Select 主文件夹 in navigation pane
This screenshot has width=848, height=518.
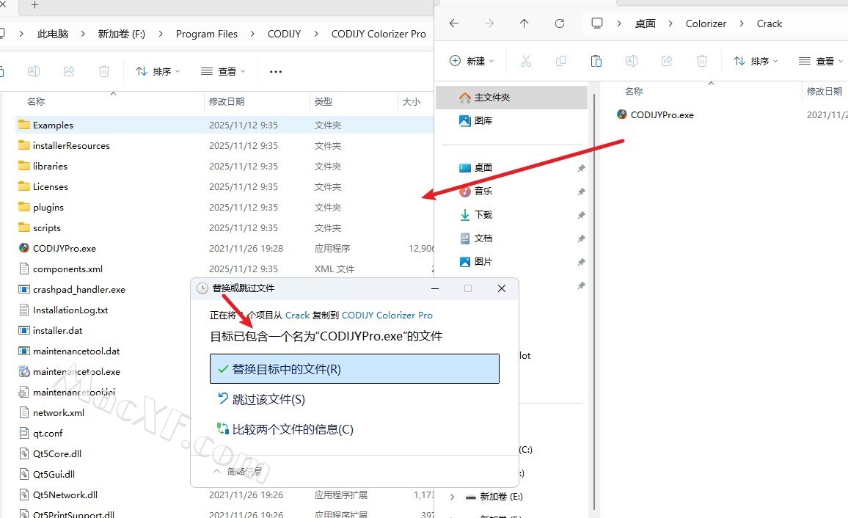coord(491,97)
